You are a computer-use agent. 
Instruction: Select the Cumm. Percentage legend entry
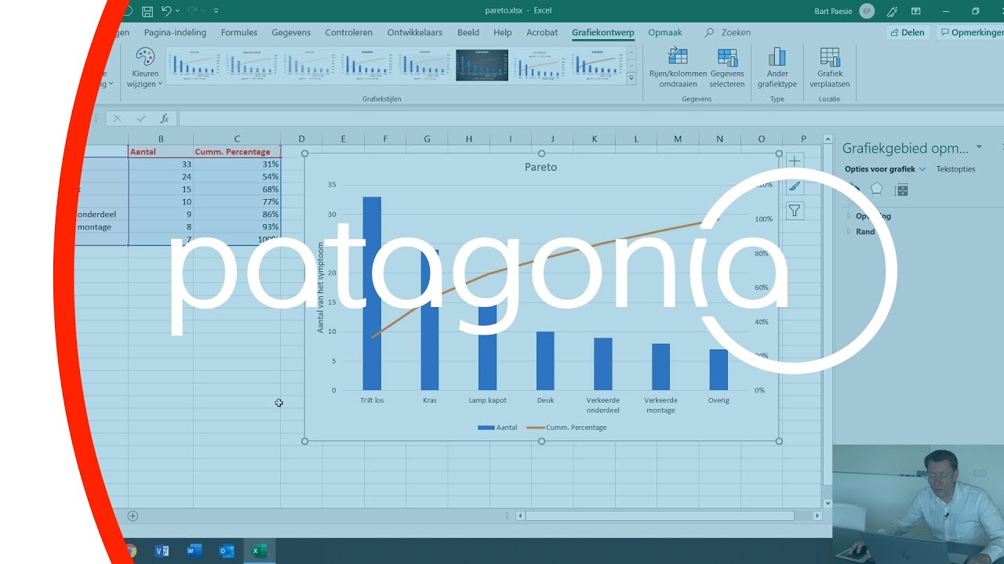566,428
